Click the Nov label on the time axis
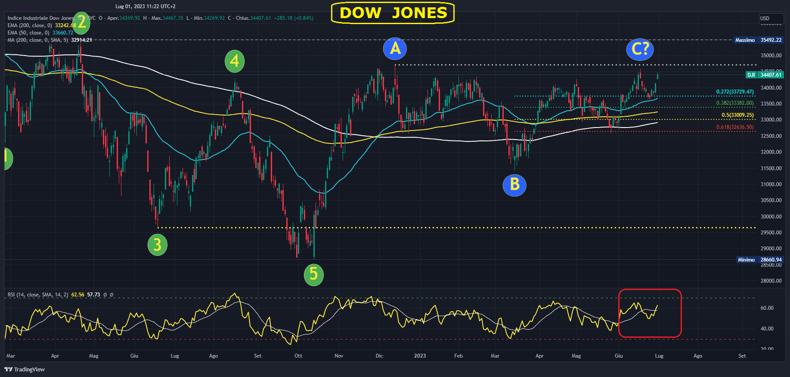 339,356
